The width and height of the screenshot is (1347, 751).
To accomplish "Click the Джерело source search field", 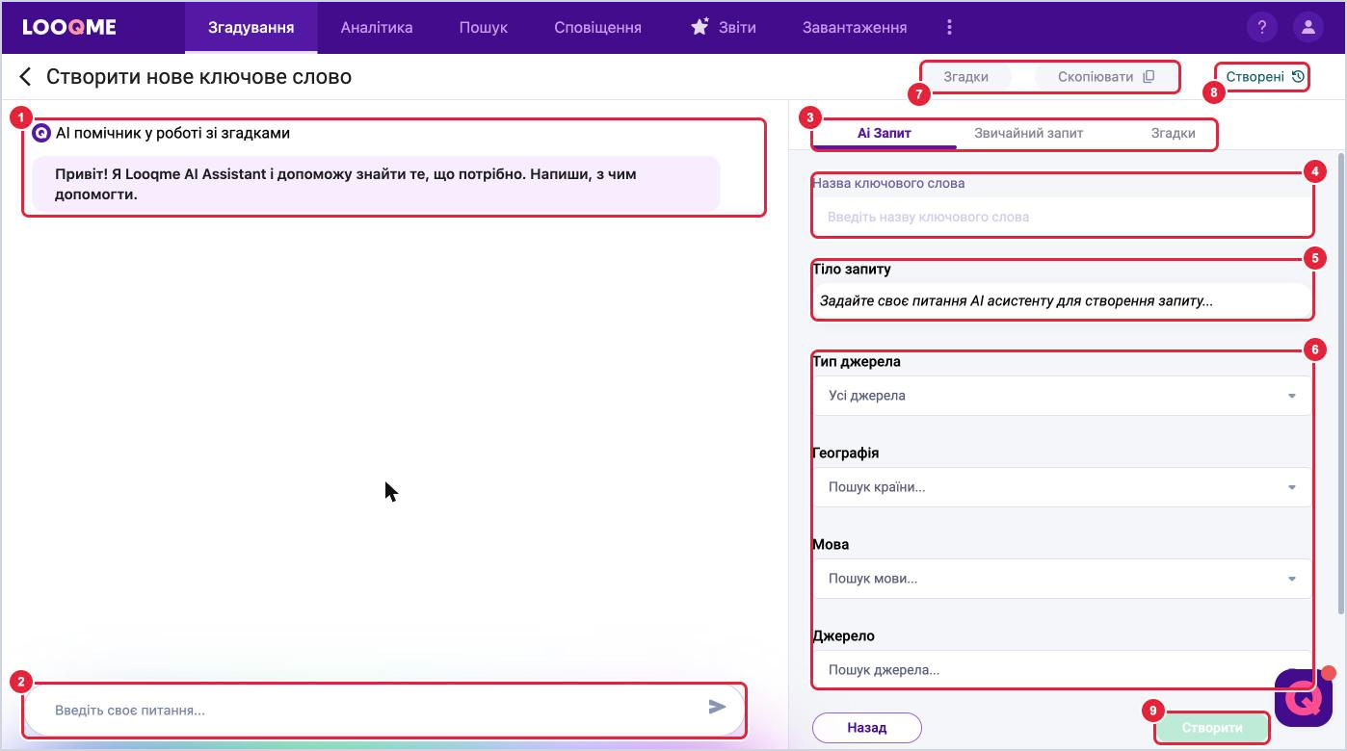I will (x=1062, y=670).
